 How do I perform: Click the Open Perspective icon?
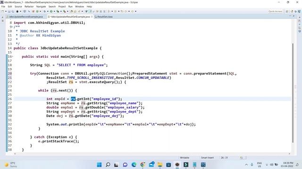click(287, 11)
